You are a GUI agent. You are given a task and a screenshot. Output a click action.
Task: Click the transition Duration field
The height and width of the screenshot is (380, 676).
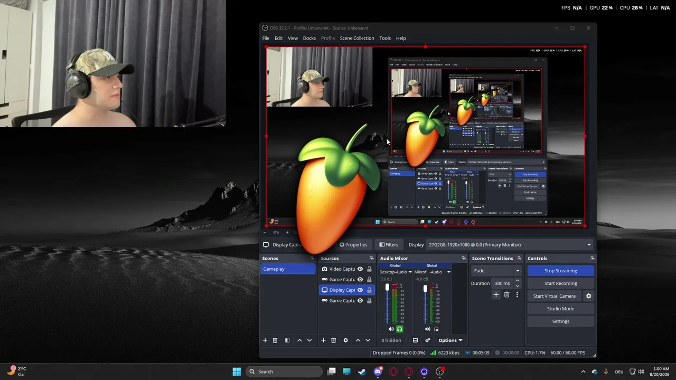click(502, 283)
